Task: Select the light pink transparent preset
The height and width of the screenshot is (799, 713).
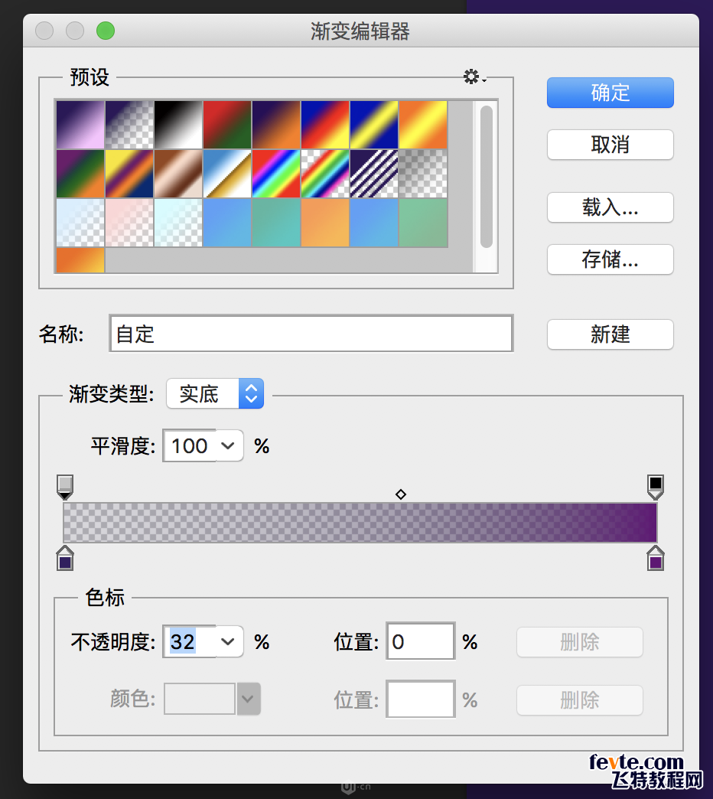Action: [129, 223]
